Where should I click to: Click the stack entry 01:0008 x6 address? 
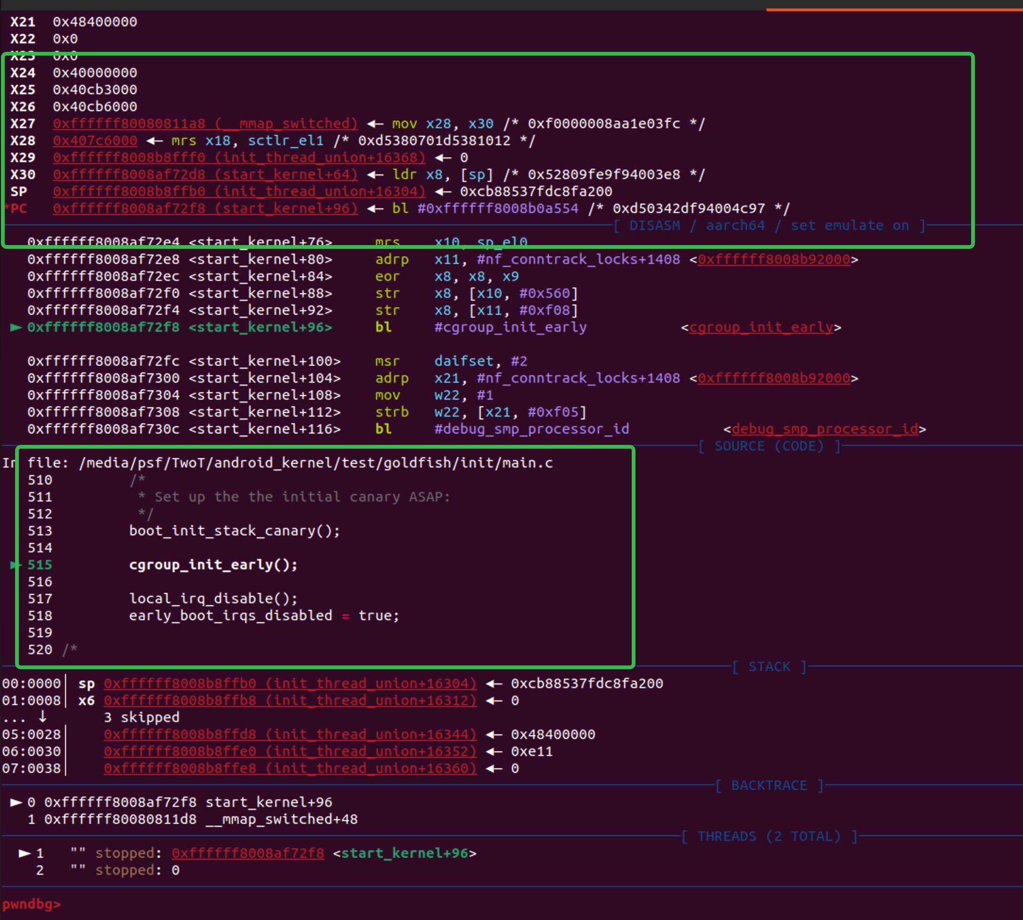click(x=290, y=701)
